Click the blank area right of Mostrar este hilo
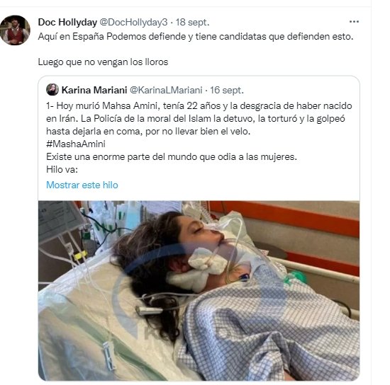Image resolution: width=390 pixels, height=385 pixels. pos(239,185)
